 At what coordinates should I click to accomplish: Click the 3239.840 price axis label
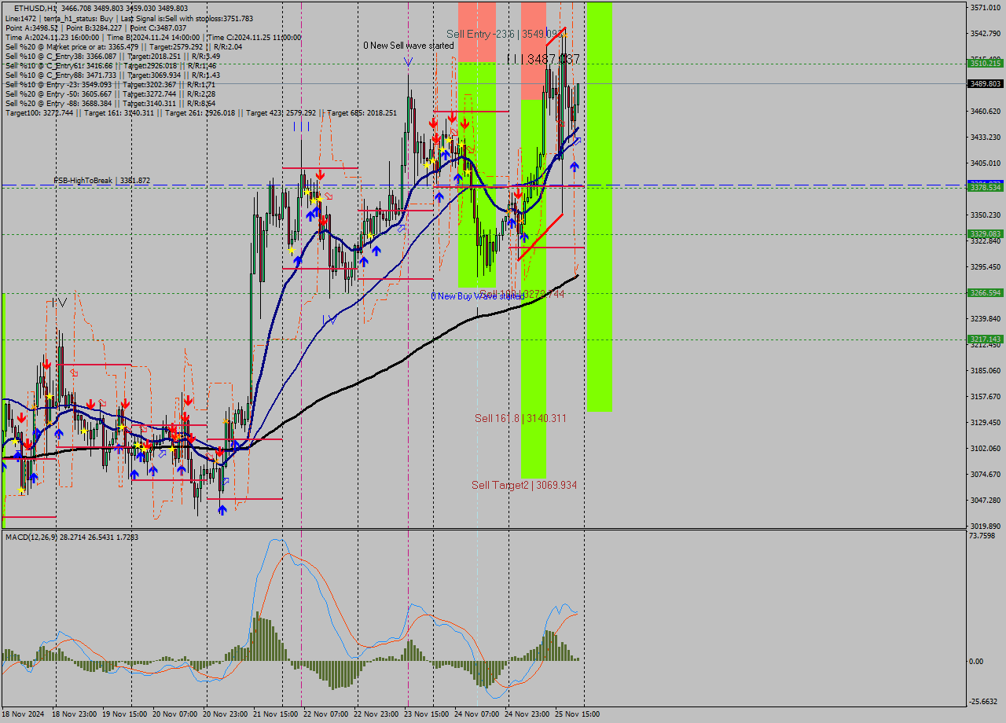[986, 318]
